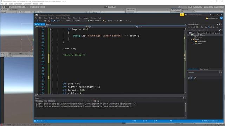Open the Shaded draw mode dropdown
The height and width of the screenshot is (126, 225).
[7, 12]
